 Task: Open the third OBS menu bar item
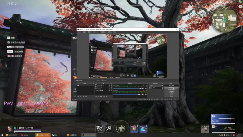[x=90, y=32]
